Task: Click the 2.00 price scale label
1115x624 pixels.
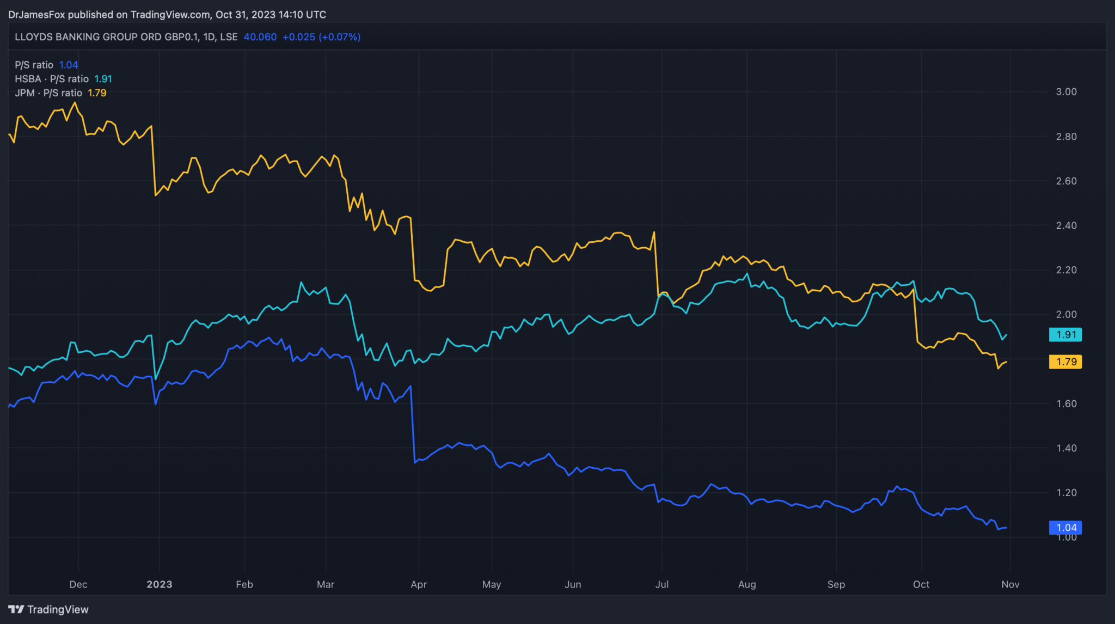Action: point(1066,314)
